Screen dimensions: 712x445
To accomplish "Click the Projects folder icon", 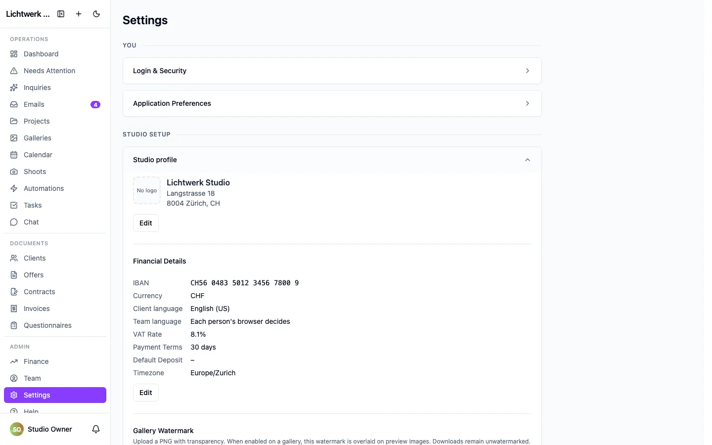I will click(14, 121).
